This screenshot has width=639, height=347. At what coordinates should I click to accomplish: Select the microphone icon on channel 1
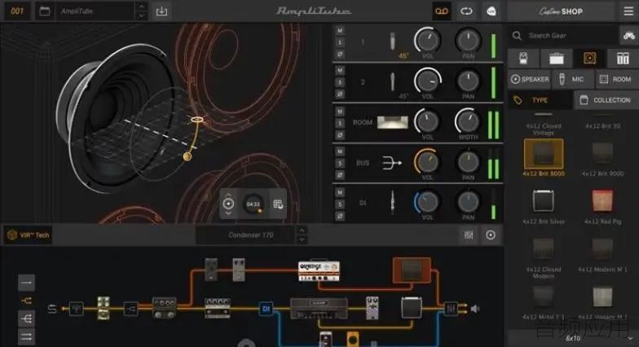coord(392,41)
